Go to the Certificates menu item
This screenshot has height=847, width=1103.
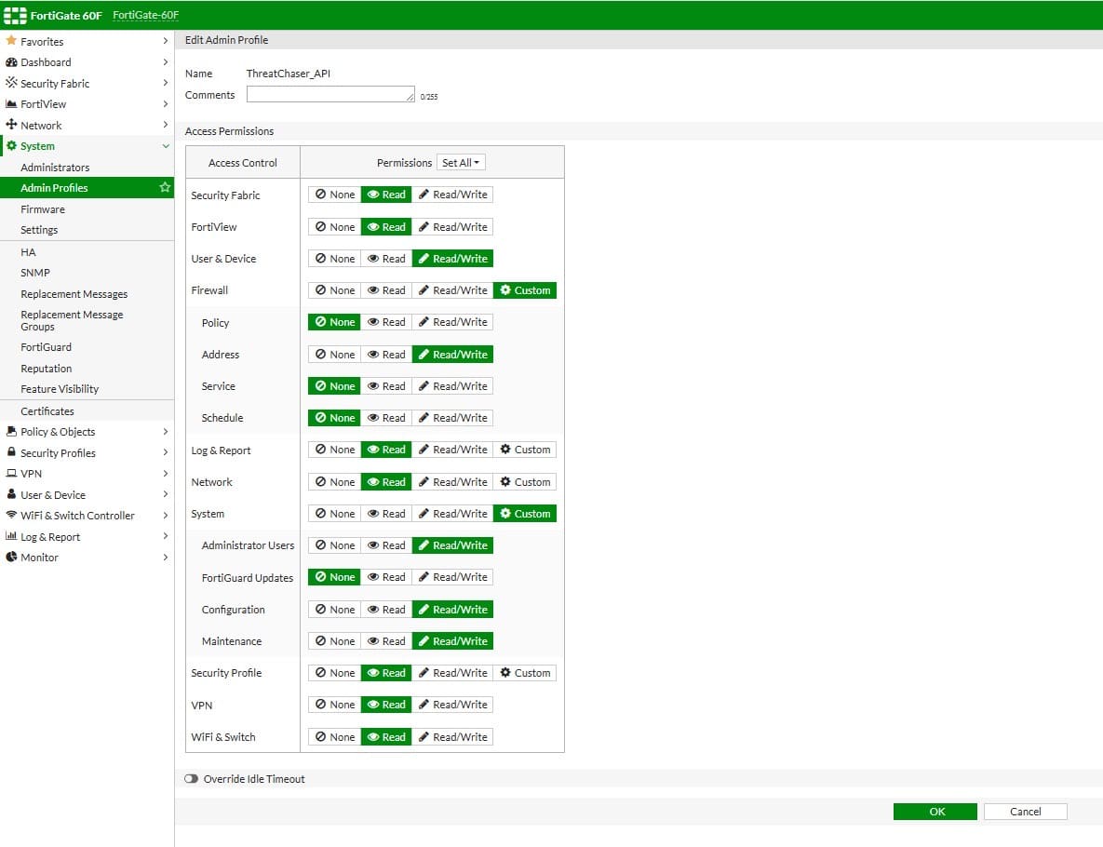pyautogui.click(x=47, y=411)
